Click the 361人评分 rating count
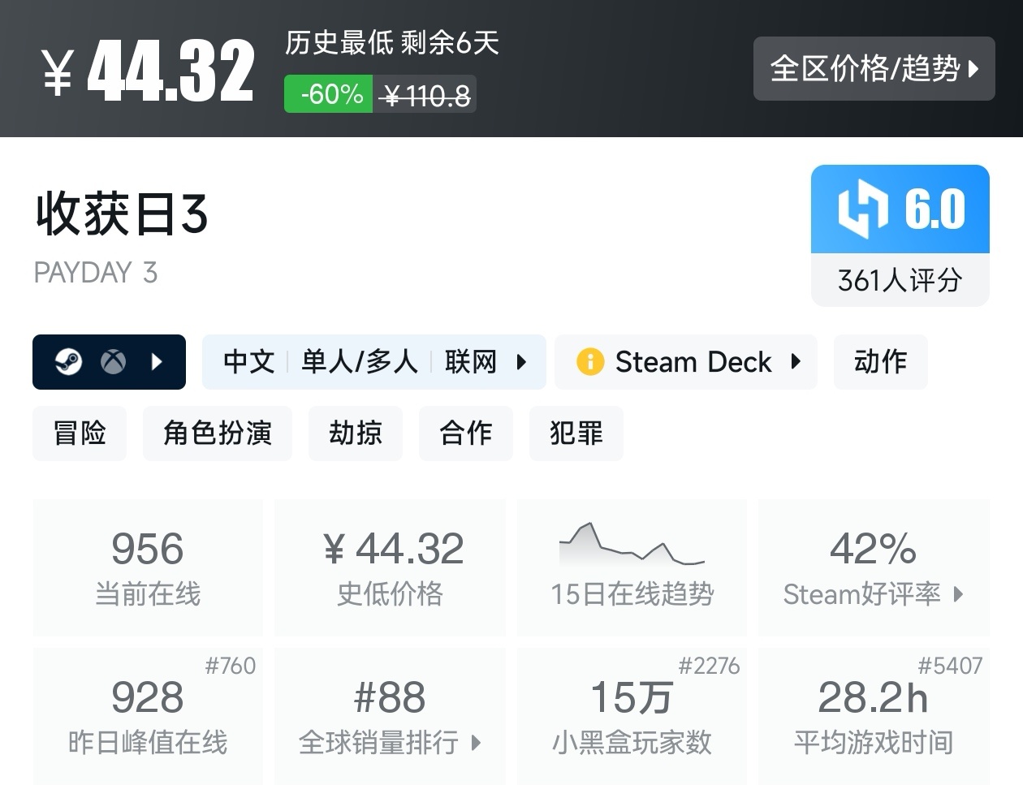 (x=900, y=280)
